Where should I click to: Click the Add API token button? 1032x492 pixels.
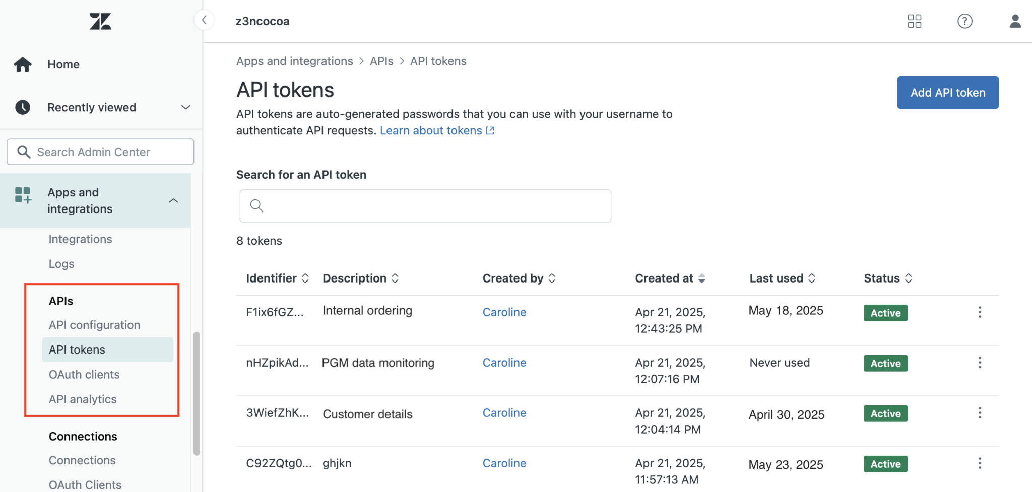[947, 93]
